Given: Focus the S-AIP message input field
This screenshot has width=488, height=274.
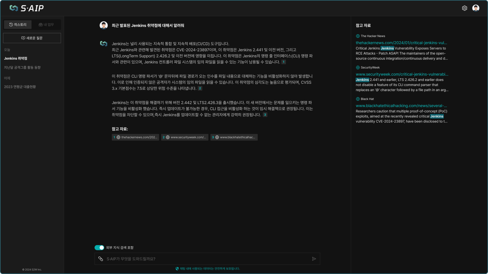Looking at the screenshot, I should (x=207, y=259).
